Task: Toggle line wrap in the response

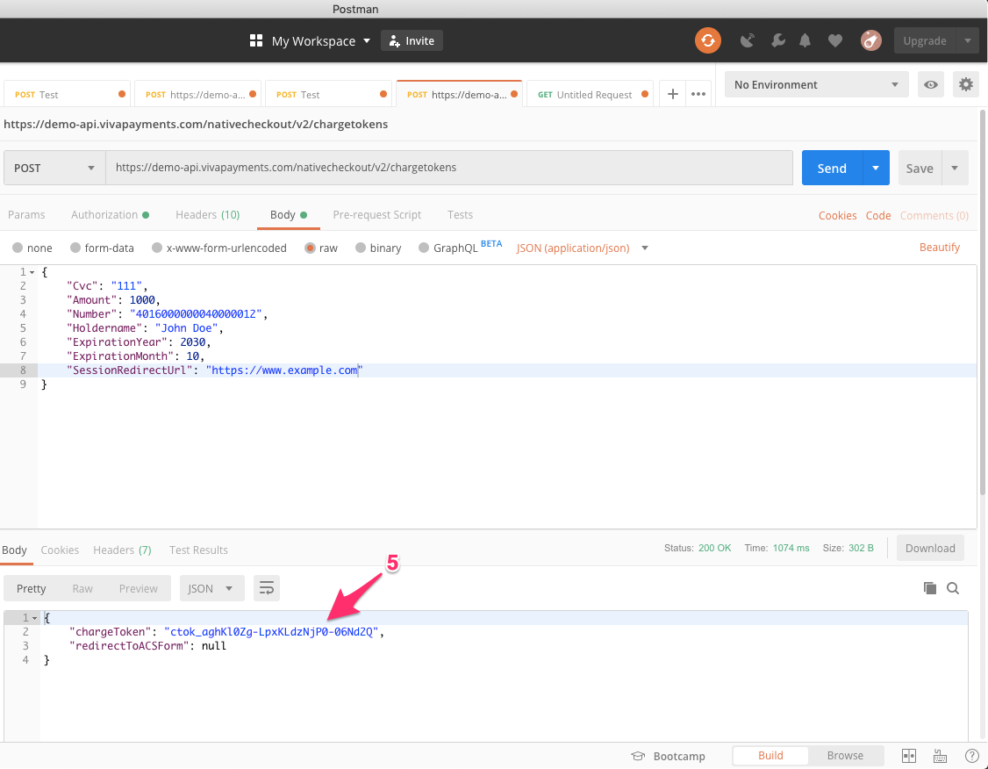Action: (x=267, y=588)
